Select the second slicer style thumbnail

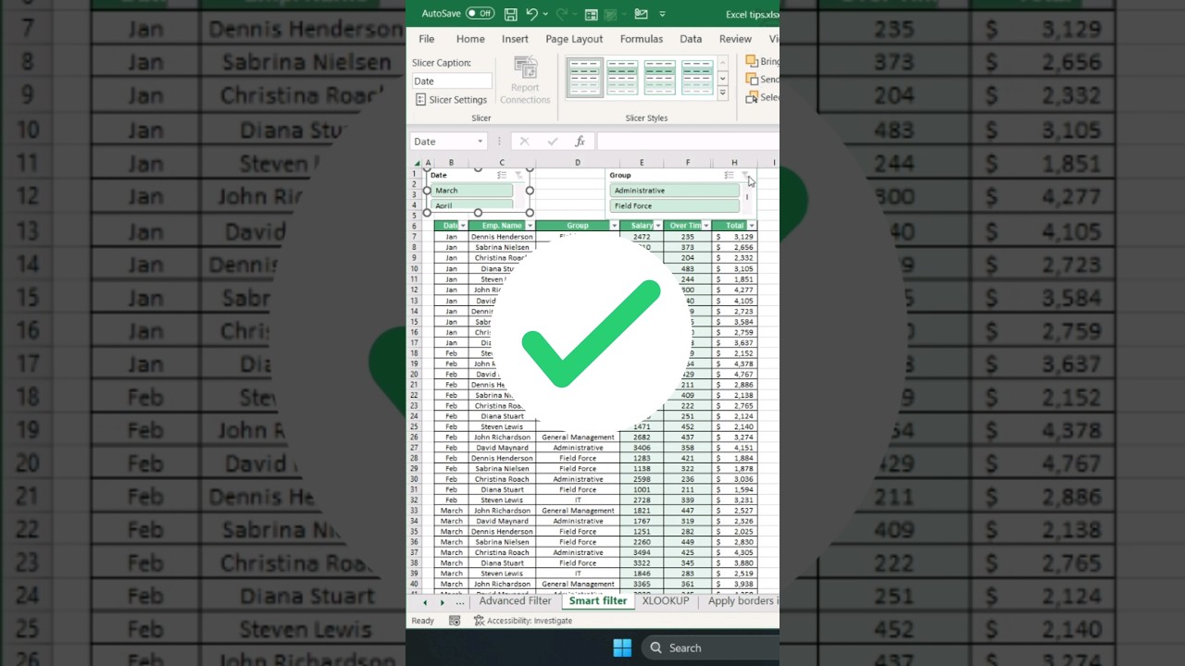(622, 78)
